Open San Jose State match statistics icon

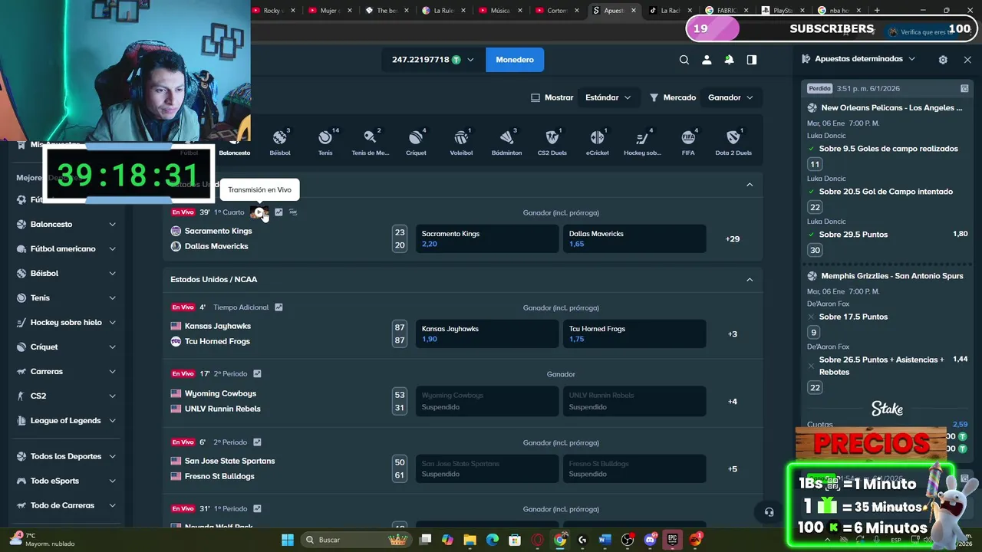[x=257, y=442]
